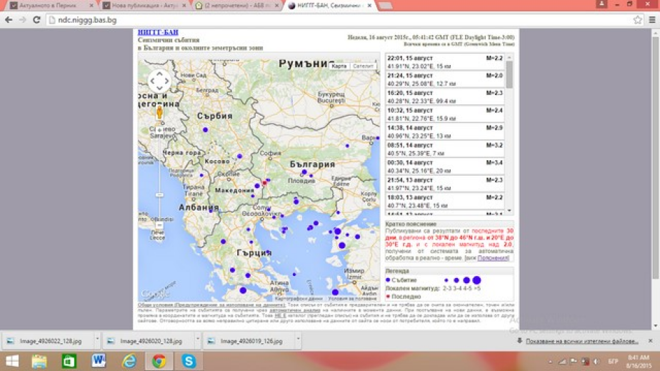Click the browser back arrow
Viewport: 660px width, 371px height.
click(x=9, y=20)
